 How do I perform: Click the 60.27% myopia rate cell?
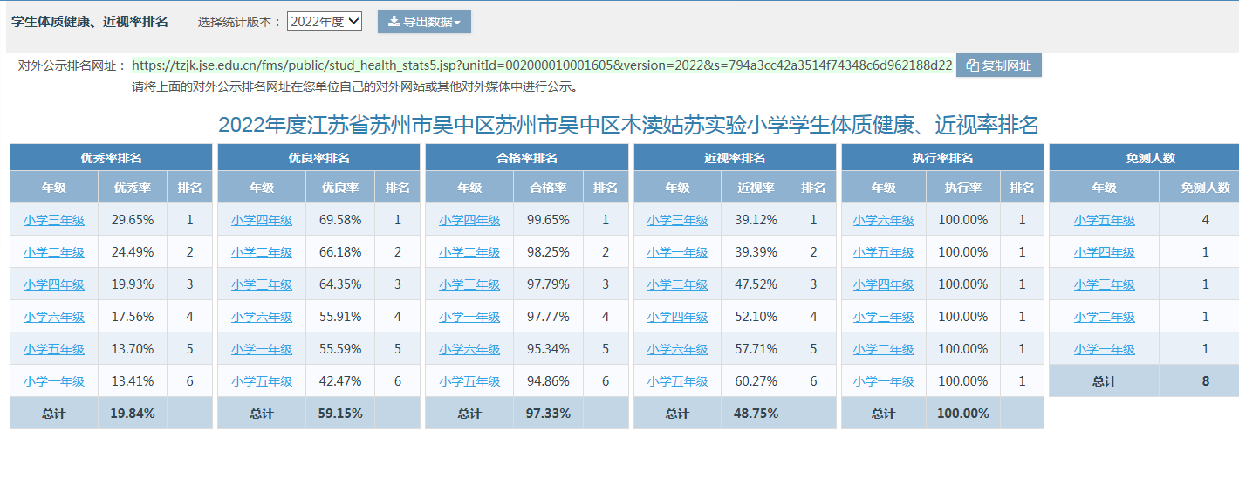[756, 381]
